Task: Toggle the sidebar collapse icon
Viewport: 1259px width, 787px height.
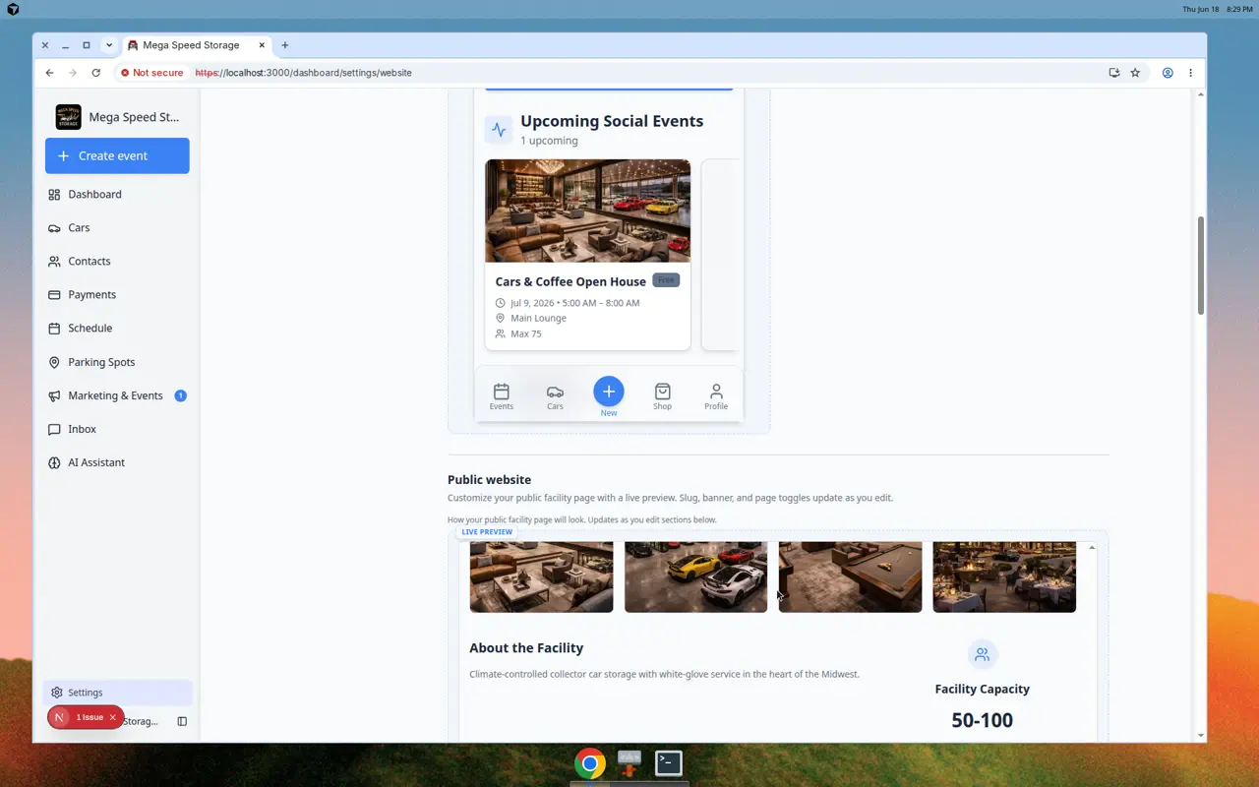Action: tap(182, 721)
